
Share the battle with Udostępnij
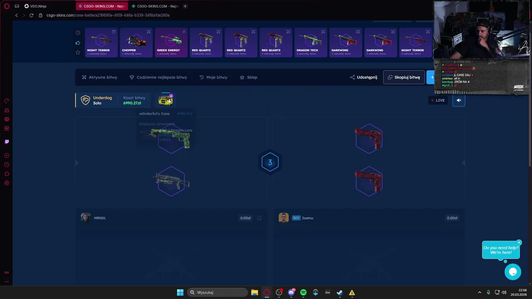pyautogui.click(x=364, y=77)
